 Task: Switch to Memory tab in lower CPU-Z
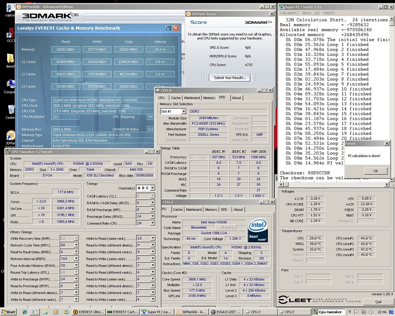click(x=211, y=209)
